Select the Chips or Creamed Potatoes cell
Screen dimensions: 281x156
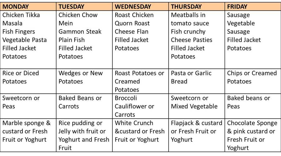[x=253, y=81]
